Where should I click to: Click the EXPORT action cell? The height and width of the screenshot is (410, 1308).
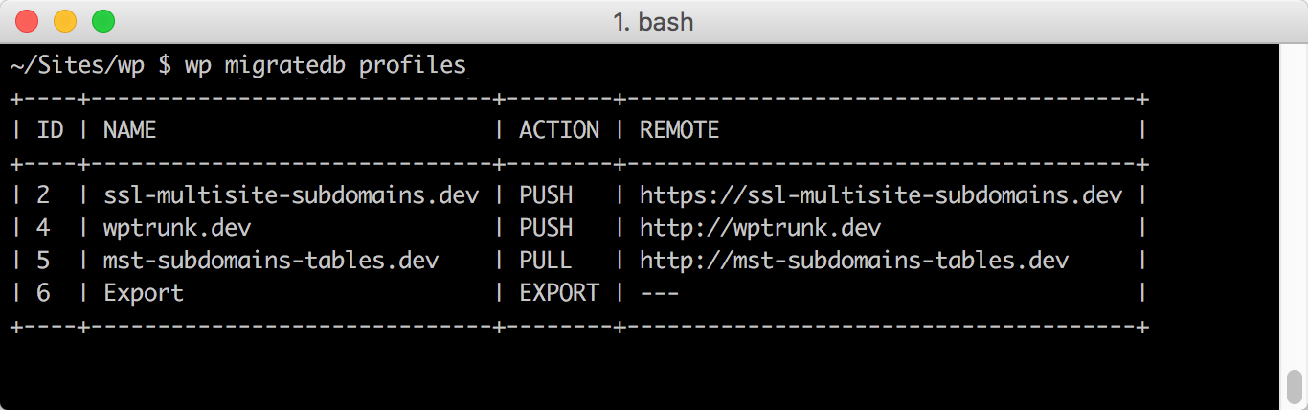[559, 293]
